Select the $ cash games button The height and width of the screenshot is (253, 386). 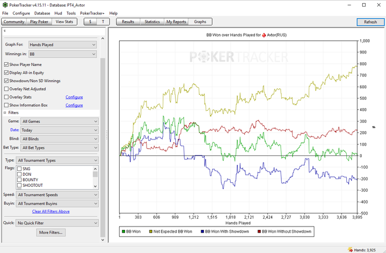(90, 21)
